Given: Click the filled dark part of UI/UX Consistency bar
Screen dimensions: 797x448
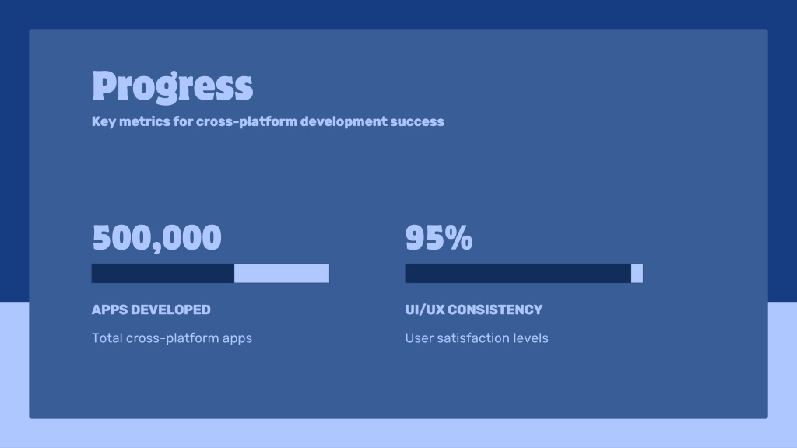Looking at the screenshot, I should pos(518,274).
